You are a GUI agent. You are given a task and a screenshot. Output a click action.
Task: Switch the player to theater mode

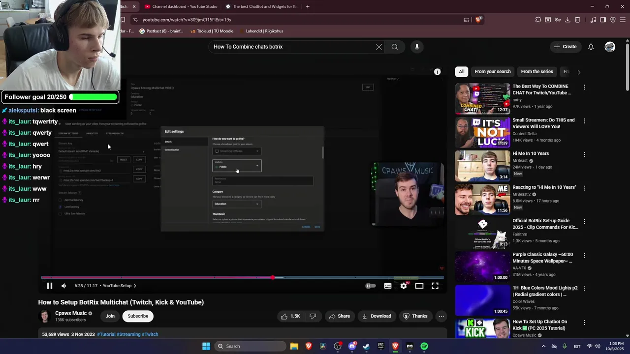[419, 286]
